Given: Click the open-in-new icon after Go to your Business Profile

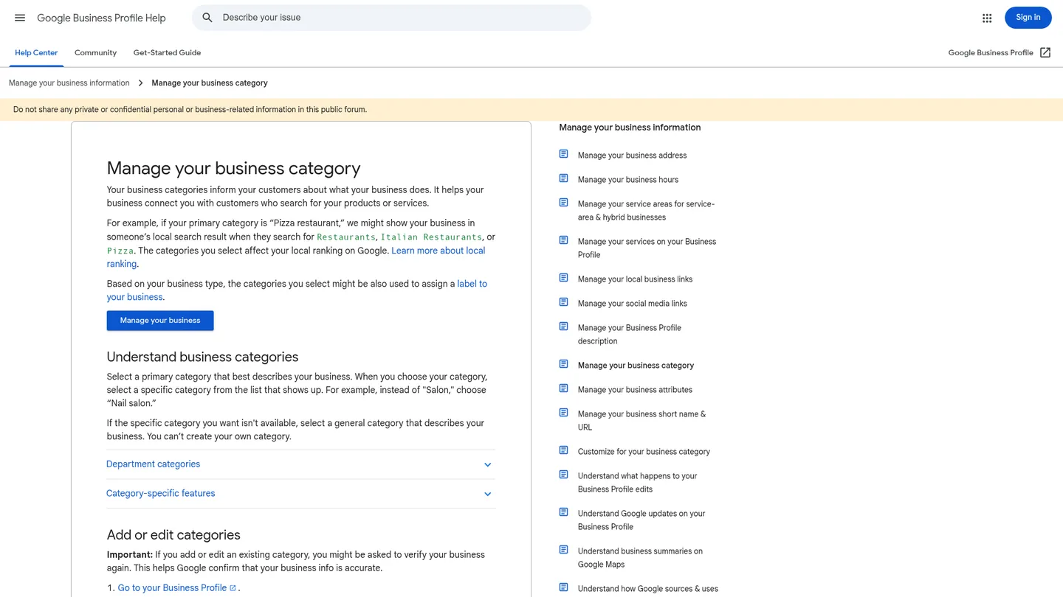Looking at the screenshot, I should click(x=233, y=588).
